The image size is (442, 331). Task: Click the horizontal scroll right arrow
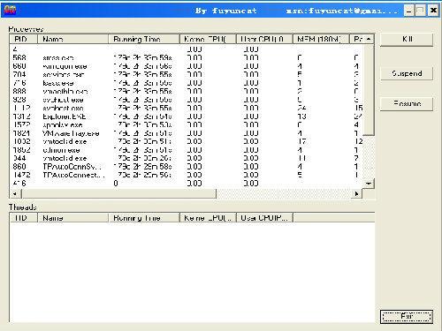pyautogui.click(x=357, y=193)
